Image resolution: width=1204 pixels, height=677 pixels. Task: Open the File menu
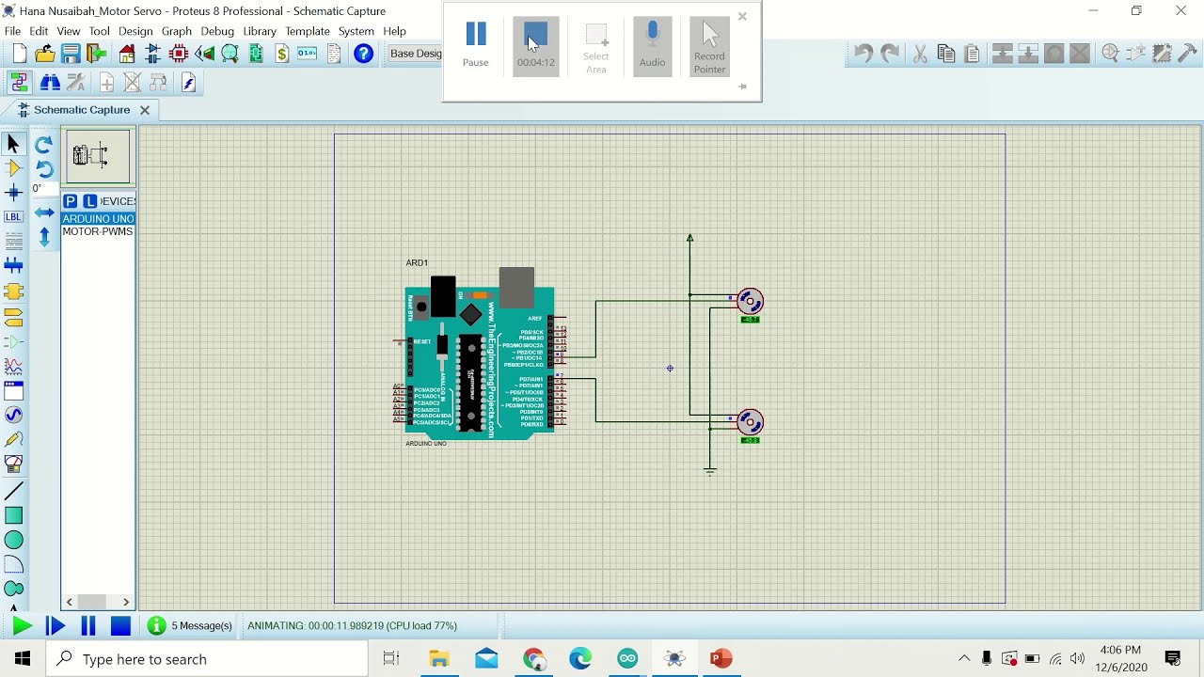[12, 31]
